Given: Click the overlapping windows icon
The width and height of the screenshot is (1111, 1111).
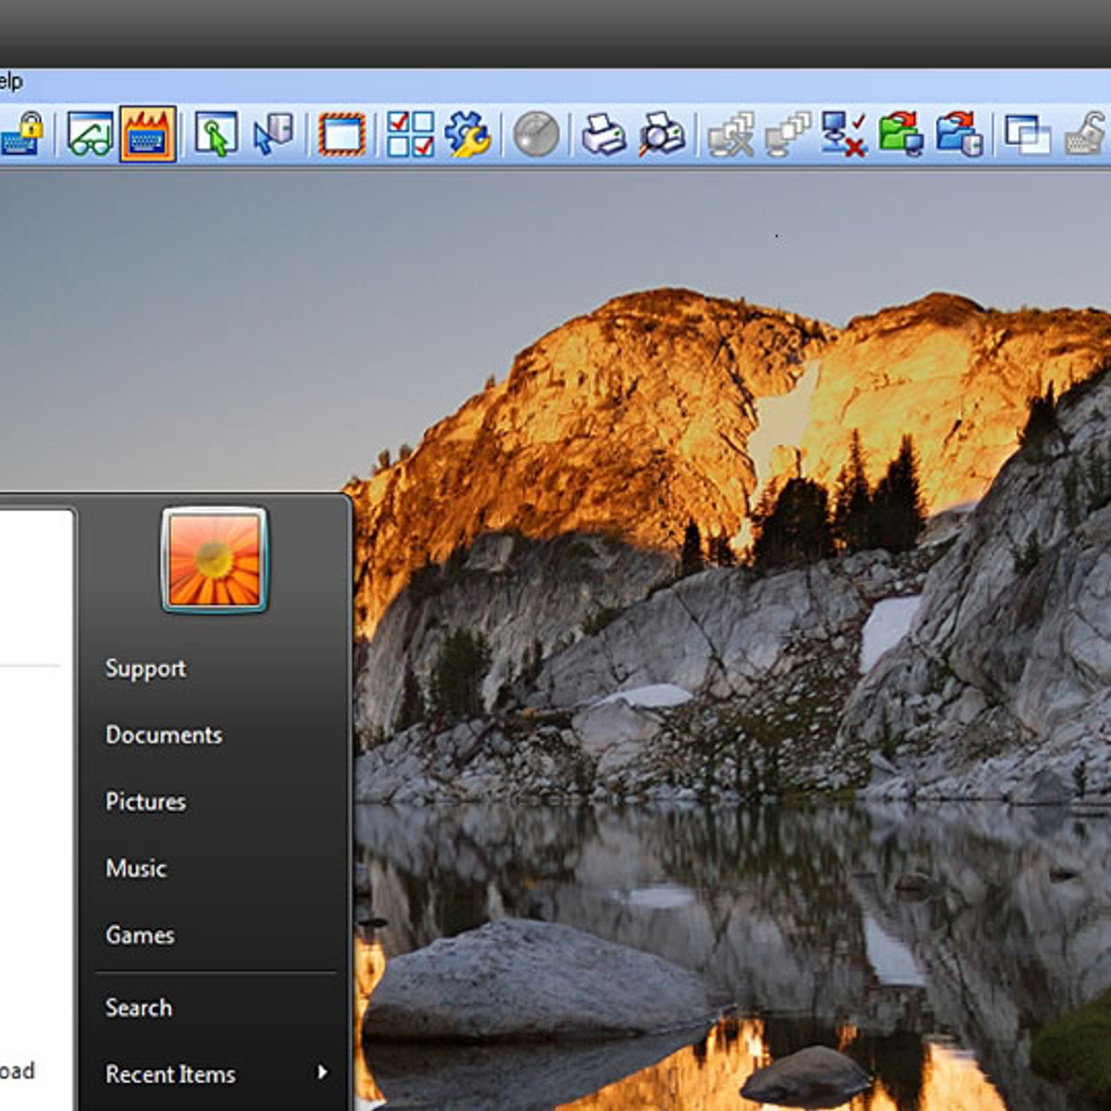Looking at the screenshot, I should pyautogui.click(x=1027, y=135).
